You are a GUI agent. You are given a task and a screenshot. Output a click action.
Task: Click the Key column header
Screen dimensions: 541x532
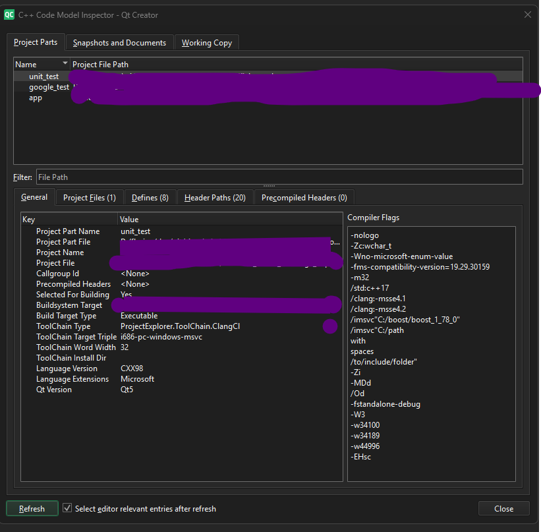pos(69,220)
